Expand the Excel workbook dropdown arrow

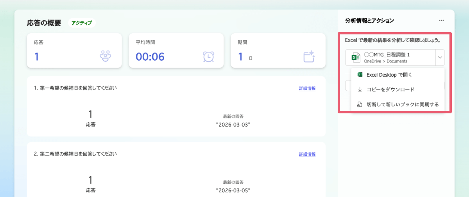point(440,57)
